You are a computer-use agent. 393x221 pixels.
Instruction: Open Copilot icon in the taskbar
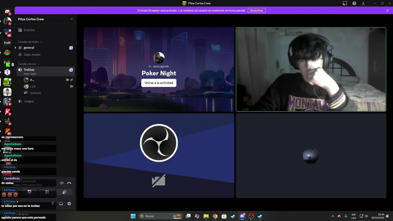197,216
